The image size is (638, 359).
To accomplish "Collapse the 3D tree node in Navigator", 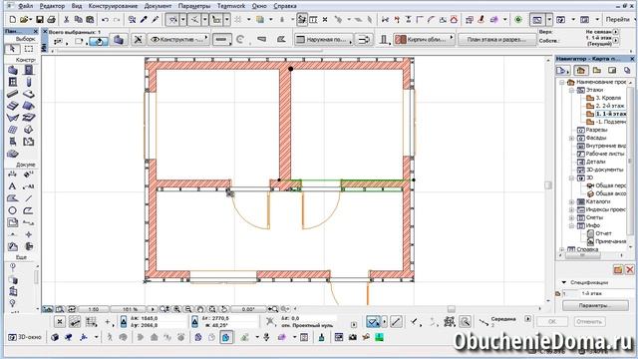I will click(x=572, y=178).
